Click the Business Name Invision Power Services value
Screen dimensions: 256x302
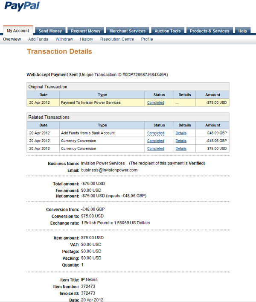pos(103,163)
